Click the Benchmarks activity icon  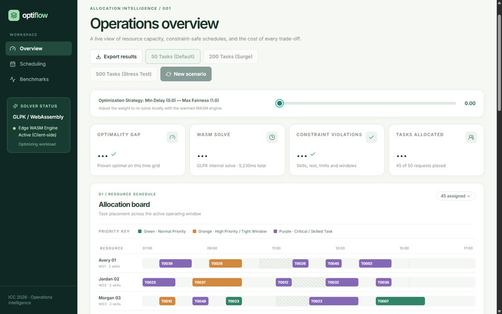[13, 80]
